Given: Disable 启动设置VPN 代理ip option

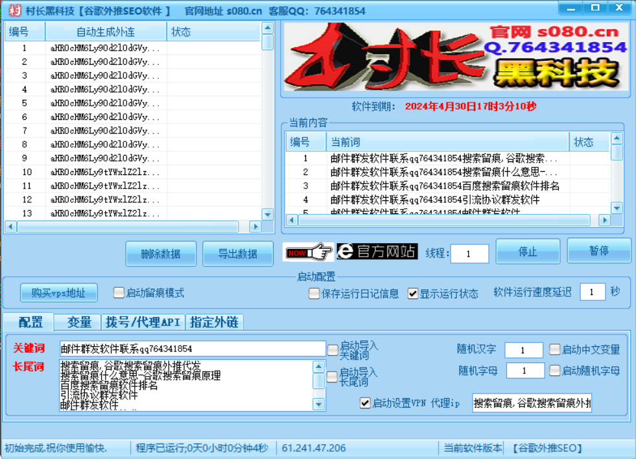Looking at the screenshot, I should pyautogui.click(x=366, y=403).
